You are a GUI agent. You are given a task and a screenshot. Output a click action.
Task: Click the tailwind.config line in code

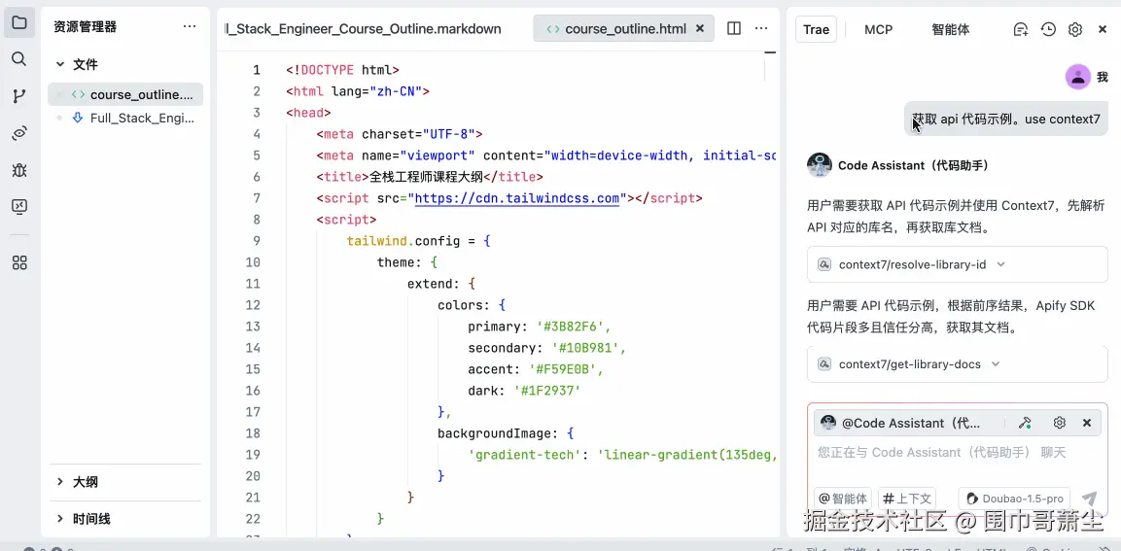(x=419, y=241)
